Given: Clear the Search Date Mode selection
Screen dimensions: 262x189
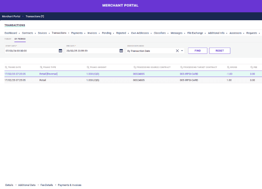Looking at the screenshot, I should pyautogui.click(x=177, y=51).
